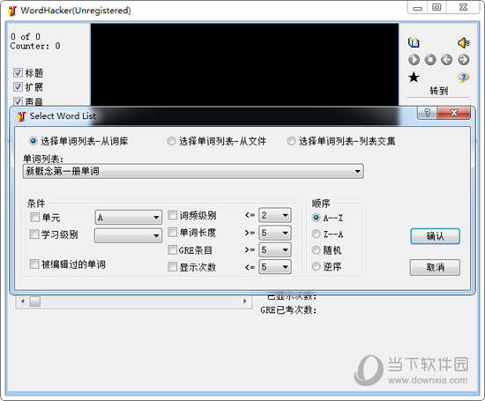Viewport: 485px width, 401px height.
Task: Click the '0 of 0' text
Action: click(x=26, y=36)
